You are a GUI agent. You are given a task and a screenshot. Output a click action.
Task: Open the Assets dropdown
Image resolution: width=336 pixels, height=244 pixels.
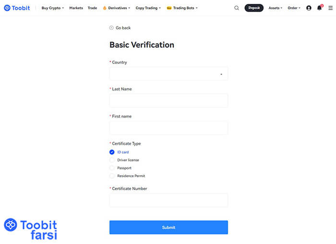[276, 8]
